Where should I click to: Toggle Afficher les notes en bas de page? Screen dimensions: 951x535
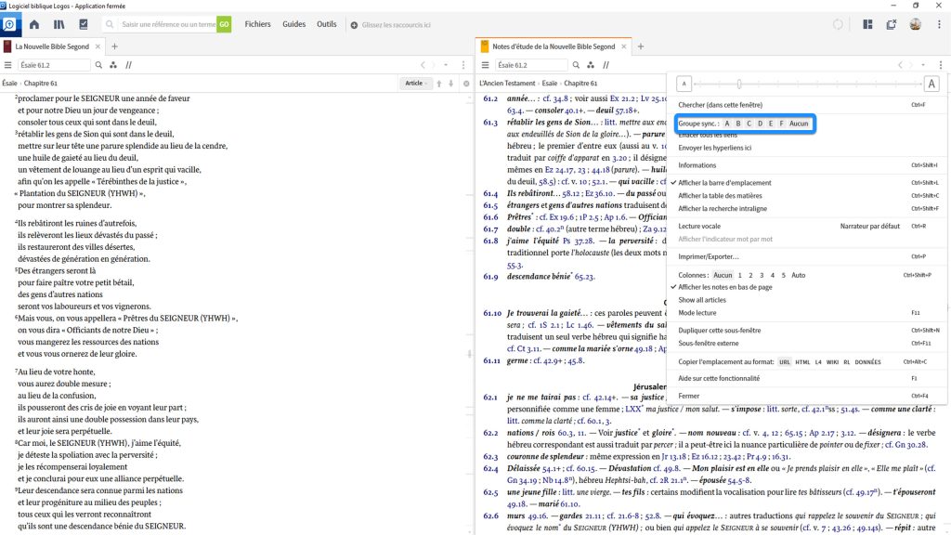tap(724, 287)
